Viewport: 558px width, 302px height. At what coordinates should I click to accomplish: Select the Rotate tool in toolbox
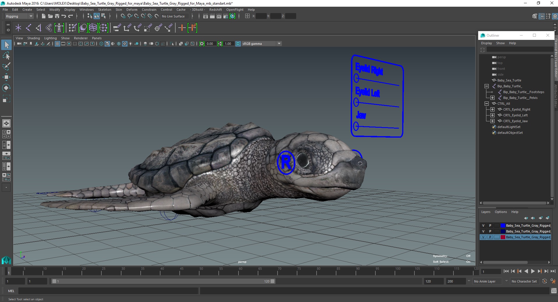pyautogui.click(x=6, y=88)
